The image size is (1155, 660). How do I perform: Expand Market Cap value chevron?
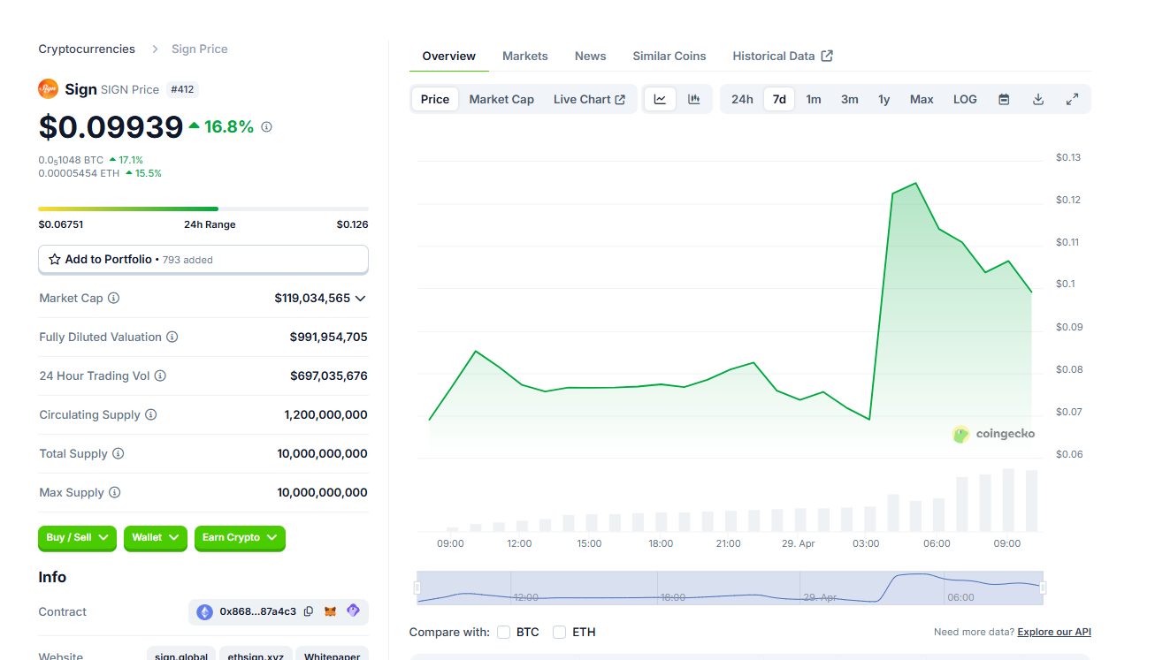pyautogui.click(x=360, y=299)
